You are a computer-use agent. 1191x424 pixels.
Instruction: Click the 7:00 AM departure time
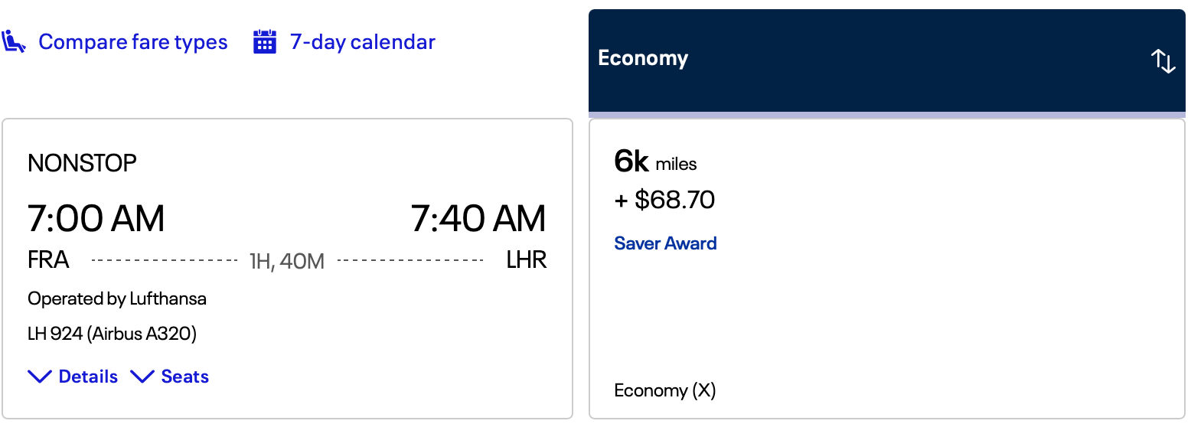point(96,219)
